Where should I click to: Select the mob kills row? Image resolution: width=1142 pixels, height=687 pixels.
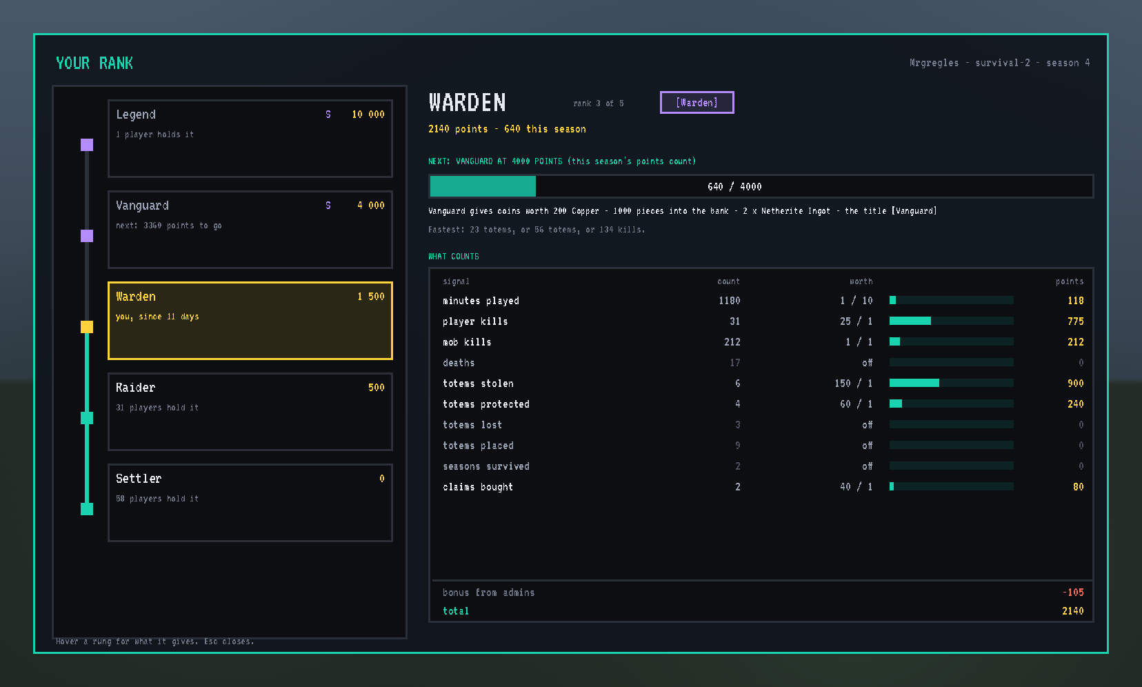pos(761,342)
